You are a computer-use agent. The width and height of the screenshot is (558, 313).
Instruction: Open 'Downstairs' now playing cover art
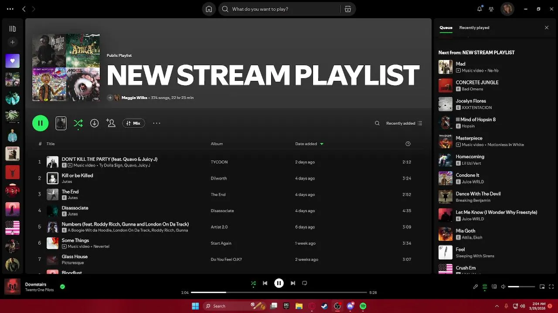tap(12, 286)
